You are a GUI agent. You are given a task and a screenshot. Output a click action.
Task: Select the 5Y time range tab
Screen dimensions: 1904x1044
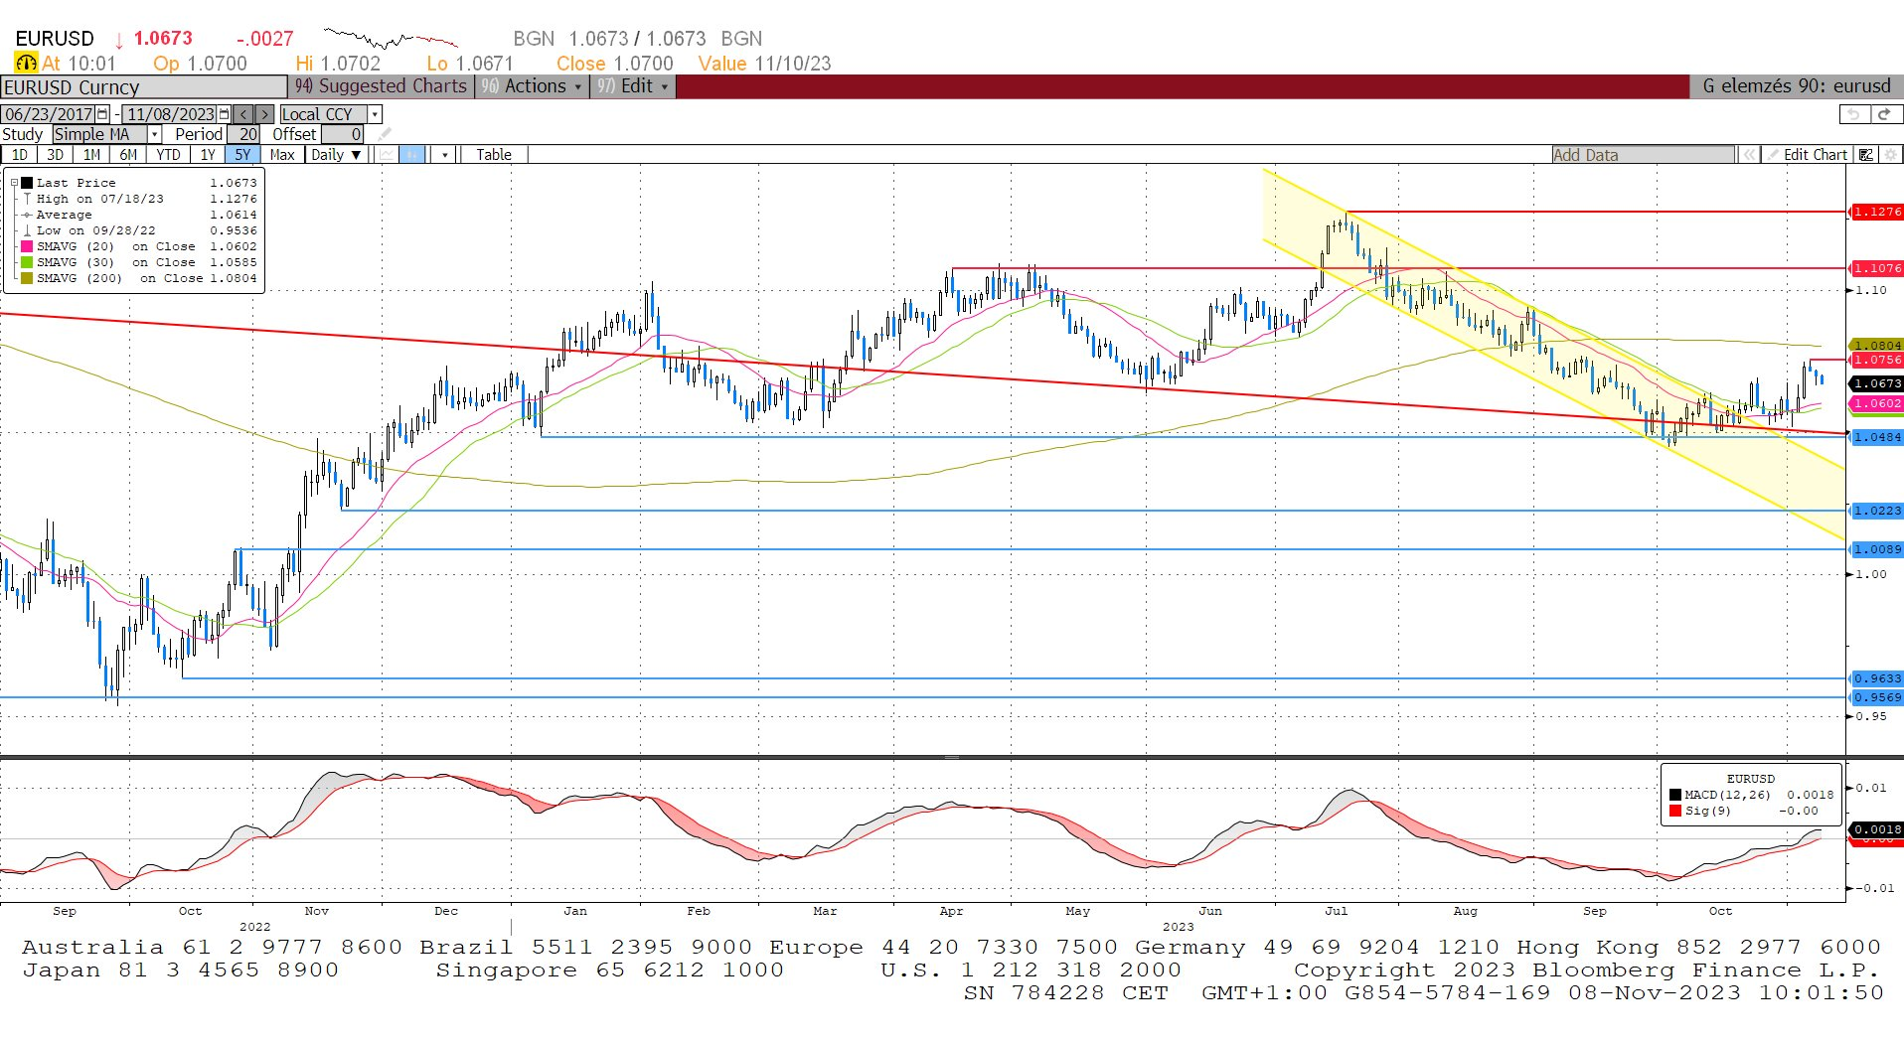[x=242, y=155]
